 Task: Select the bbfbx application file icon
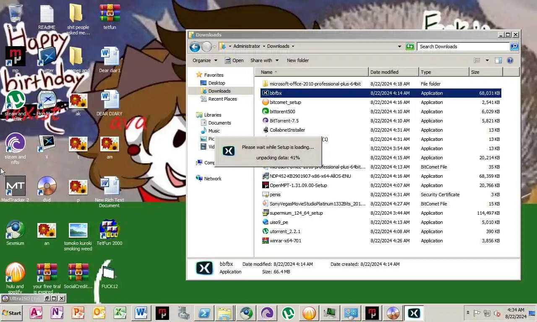coord(265,93)
